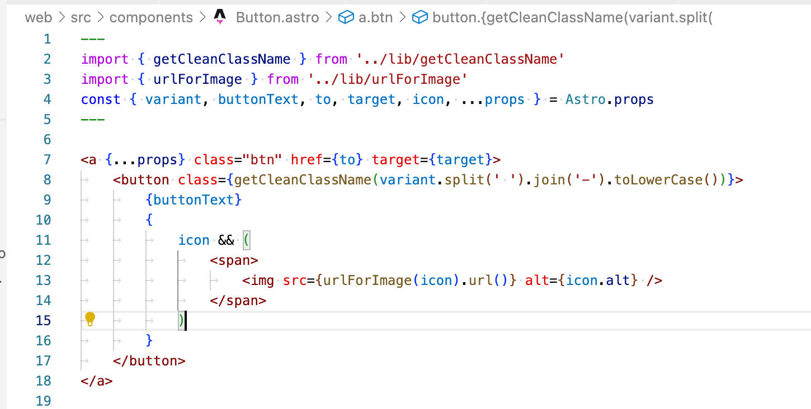Image resolution: width=811 pixels, height=409 pixels.
Task: Expand breadcrumb chevron after Button.astro
Action: click(329, 18)
